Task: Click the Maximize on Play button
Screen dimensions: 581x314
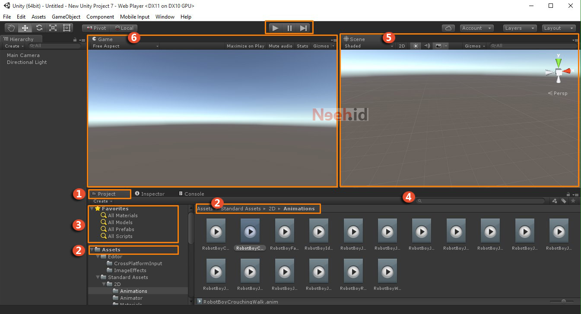Action: pos(245,46)
